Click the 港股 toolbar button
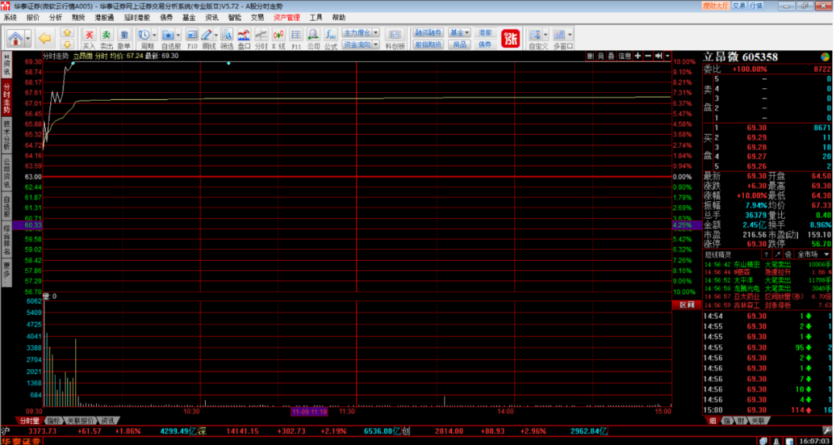The width and height of the screenshot is (836, 445). pos(485,33)
